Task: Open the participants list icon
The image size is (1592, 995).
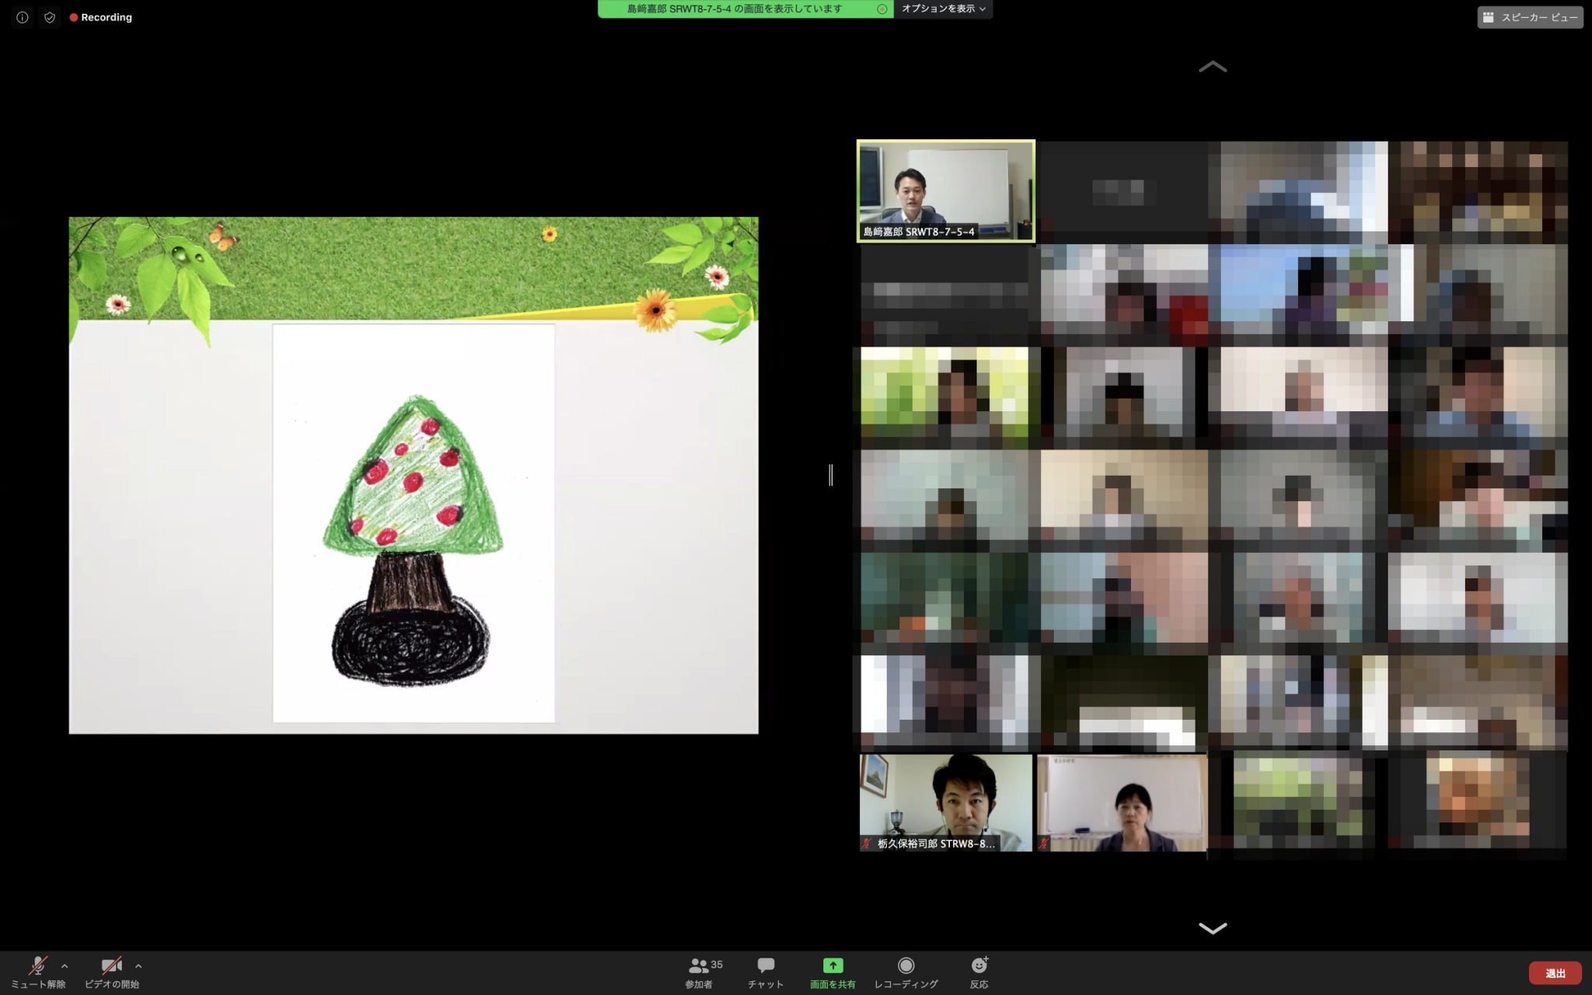Action: (x=699, y=965)
